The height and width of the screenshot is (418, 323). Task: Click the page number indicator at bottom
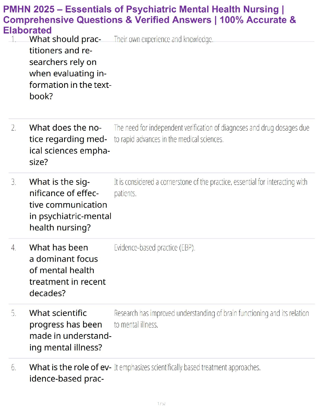[x=161, y=403]
